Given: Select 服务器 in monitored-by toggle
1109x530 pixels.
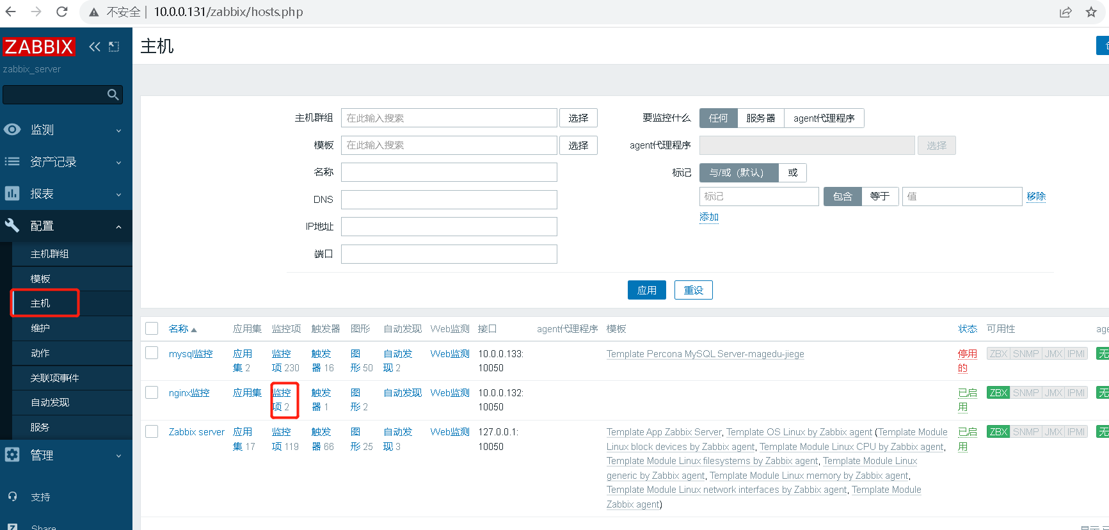Looking at the screenshot, I should 761,118.
